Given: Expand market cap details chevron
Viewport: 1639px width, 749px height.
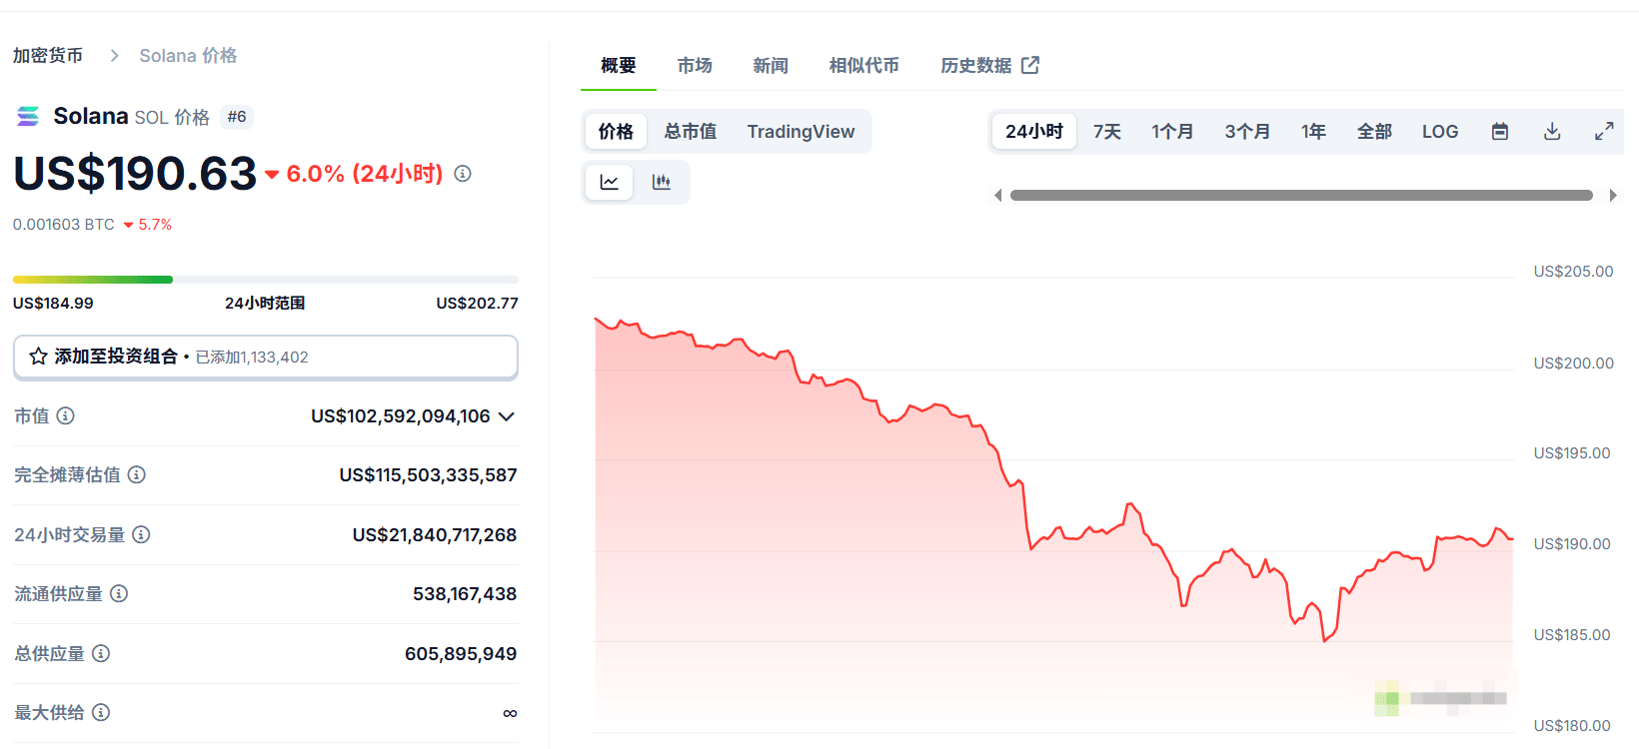Looking at the screenshot, I should 507,416.
